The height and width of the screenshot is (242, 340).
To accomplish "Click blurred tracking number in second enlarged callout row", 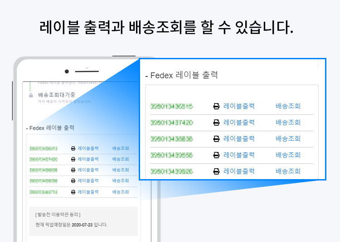I will coord(171,123).
